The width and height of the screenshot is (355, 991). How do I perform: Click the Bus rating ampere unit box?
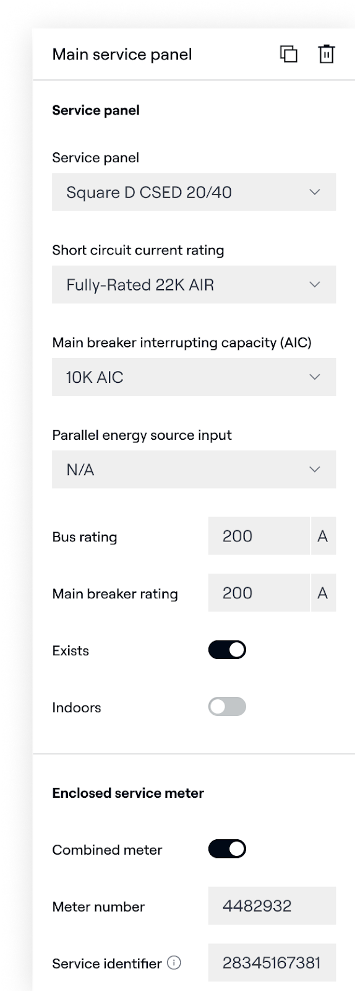[x=323, y=536]
